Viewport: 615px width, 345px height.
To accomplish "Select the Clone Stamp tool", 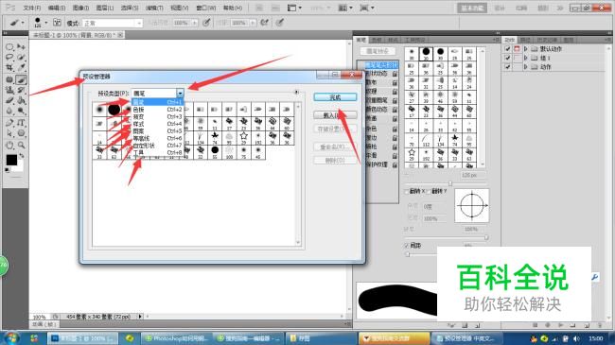I will pos(9,90).
